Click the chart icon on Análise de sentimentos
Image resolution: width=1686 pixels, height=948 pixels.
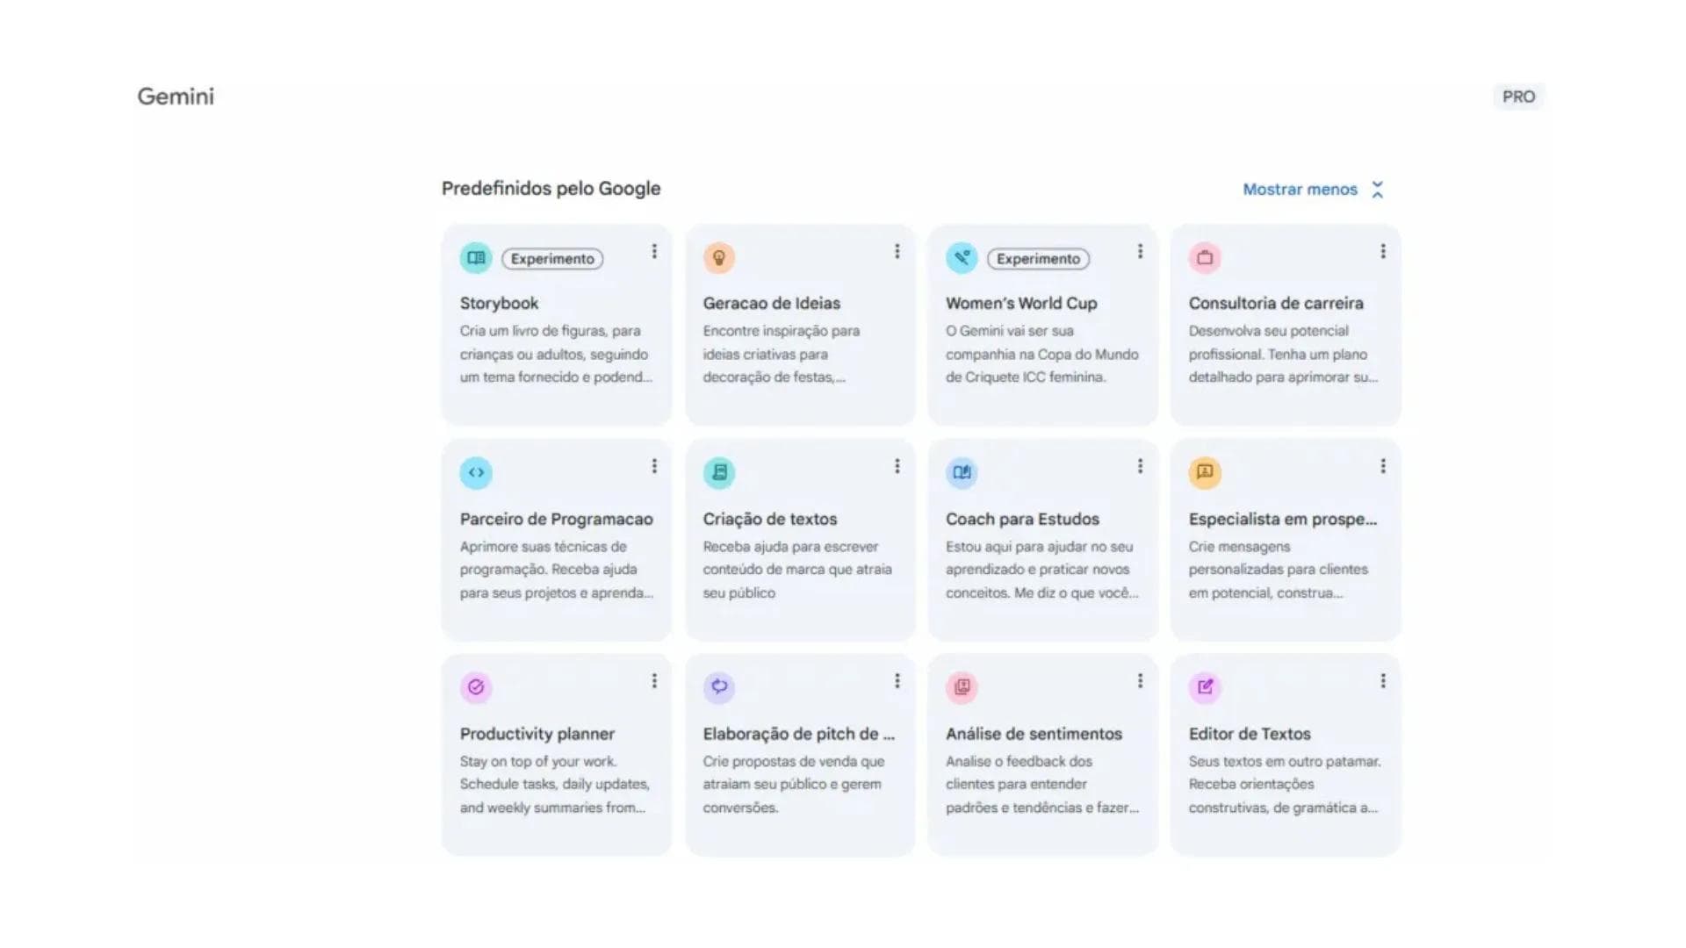[962, 687]
